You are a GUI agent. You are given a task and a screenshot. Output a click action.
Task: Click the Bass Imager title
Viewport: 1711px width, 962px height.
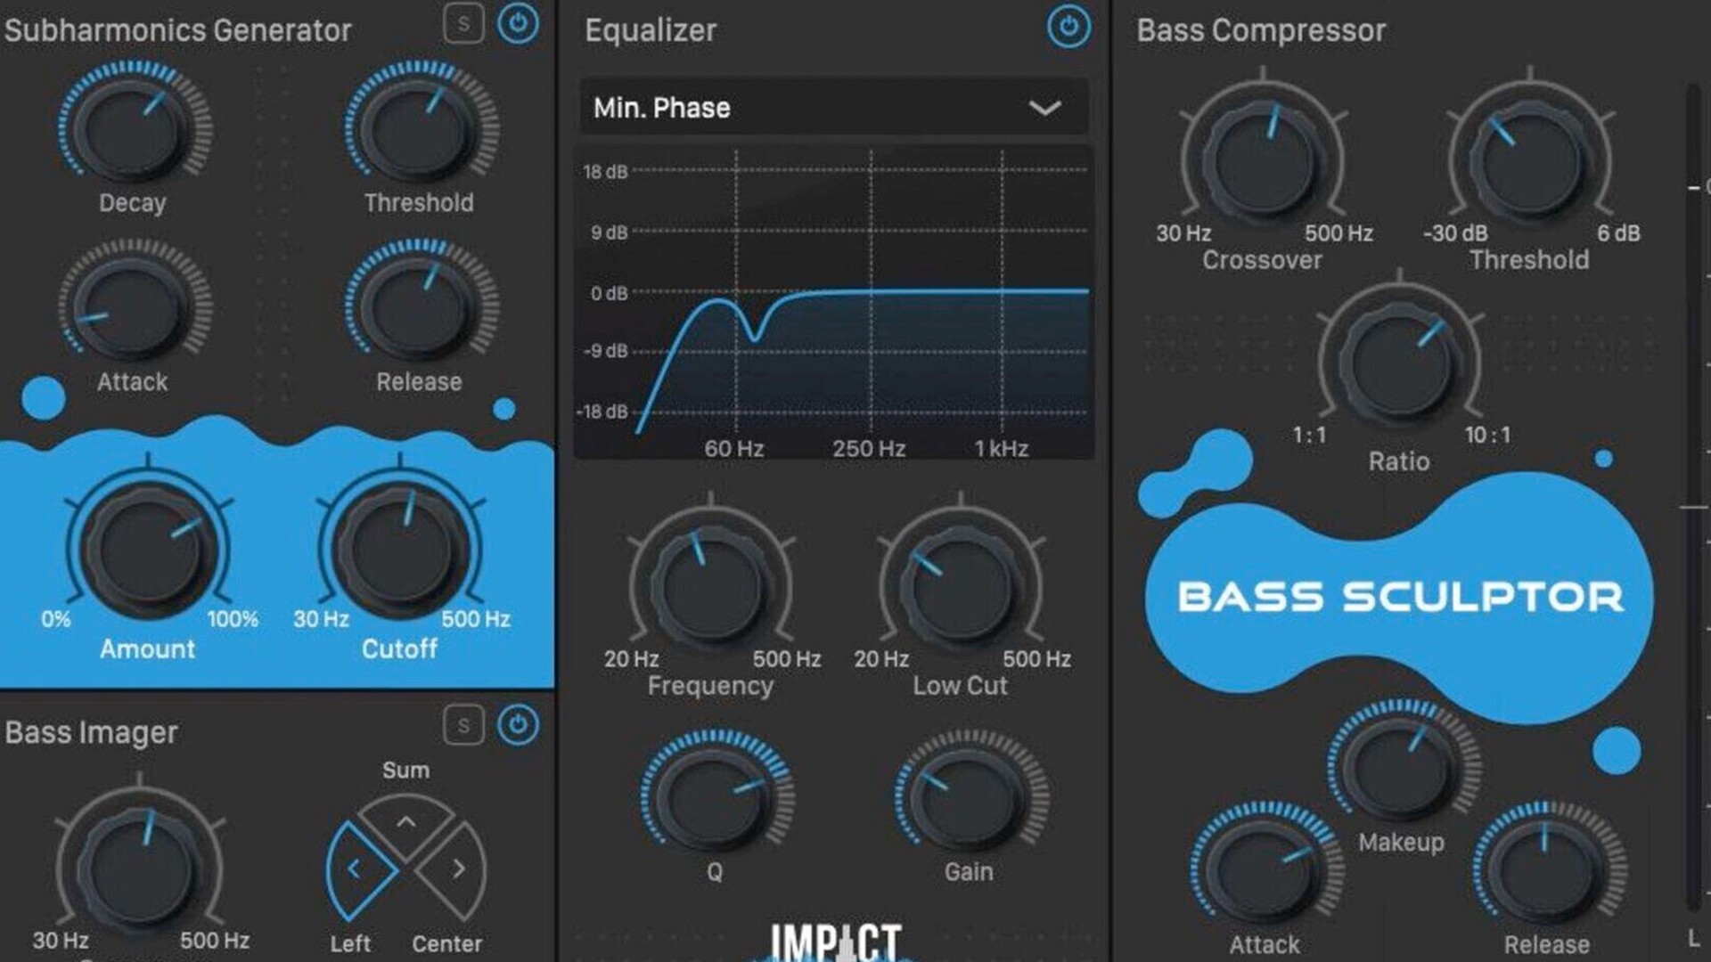coord(91,732)
